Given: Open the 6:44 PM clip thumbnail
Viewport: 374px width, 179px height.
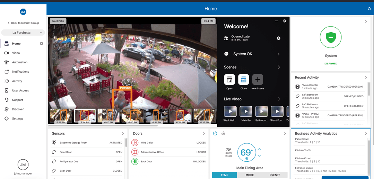Looking at the screenshot, I should (x=85, y=116).
